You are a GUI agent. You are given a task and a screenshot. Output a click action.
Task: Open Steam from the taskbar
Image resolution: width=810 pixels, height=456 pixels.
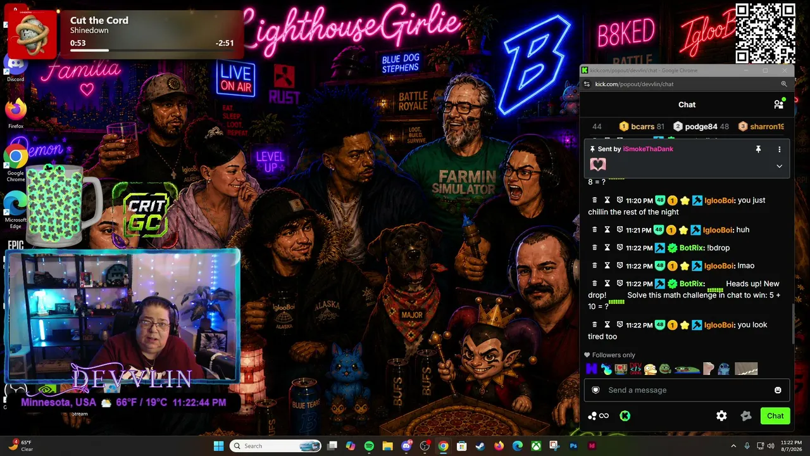tap(480, 446)
